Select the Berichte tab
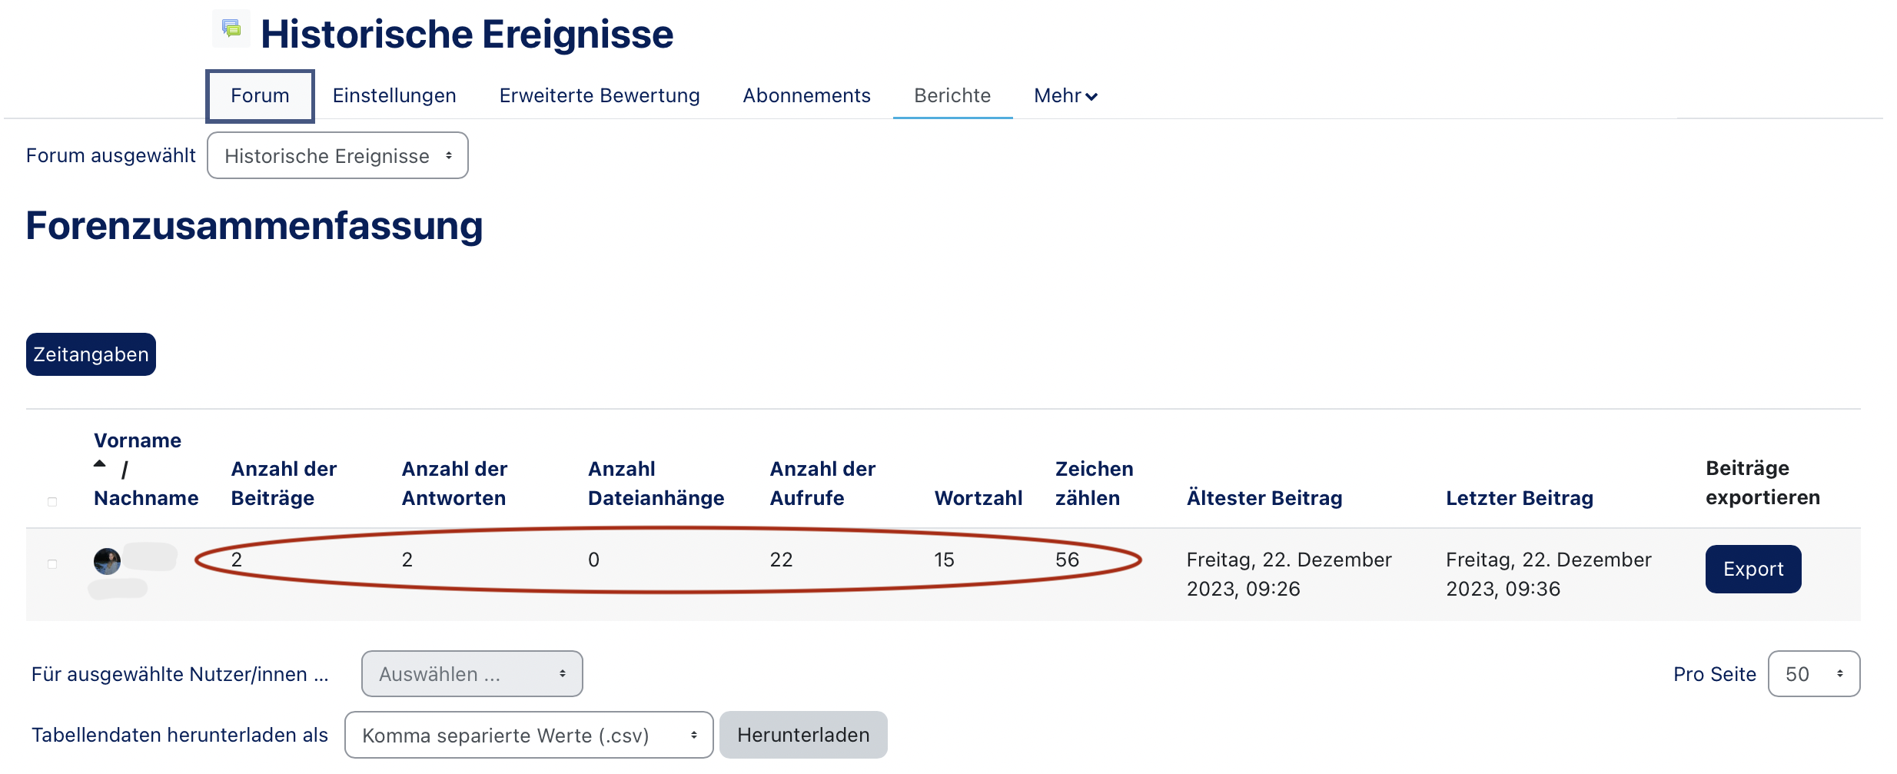 (x=952, y=96)
